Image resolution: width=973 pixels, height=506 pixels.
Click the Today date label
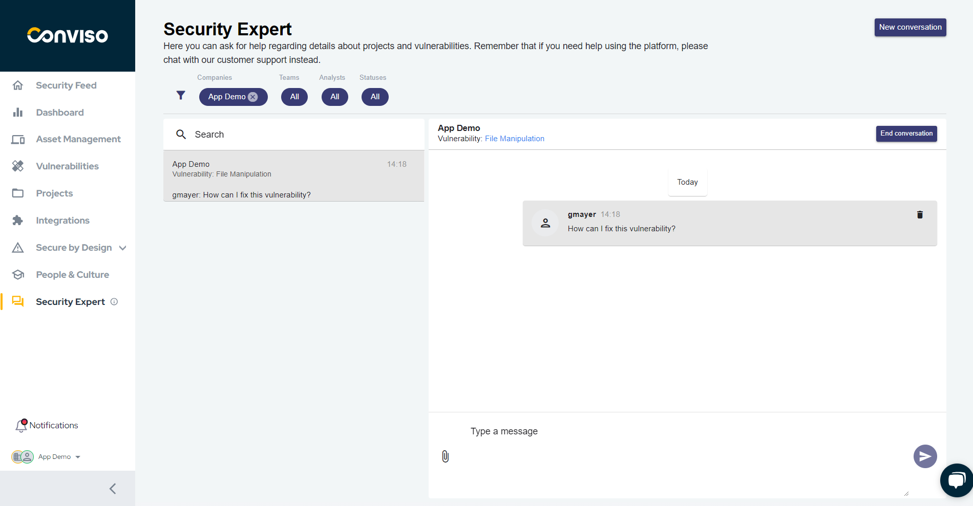687,182
